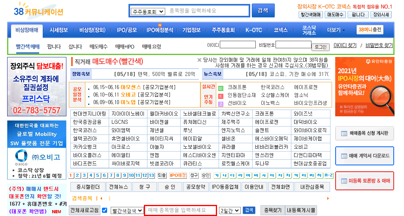Open the 비상장매매 tab
Screen dimensions: 404x216
(27, 30)
